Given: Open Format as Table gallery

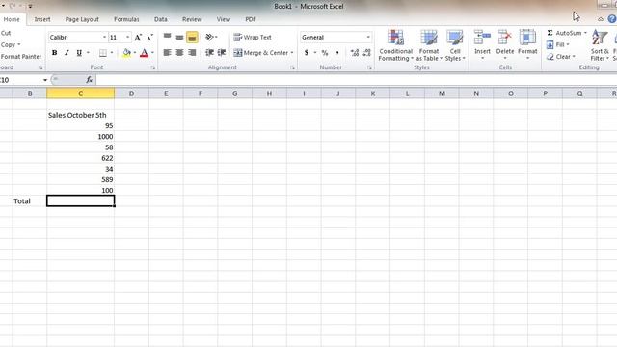Looking at the screenshot, I should click(x=429, y=45).
